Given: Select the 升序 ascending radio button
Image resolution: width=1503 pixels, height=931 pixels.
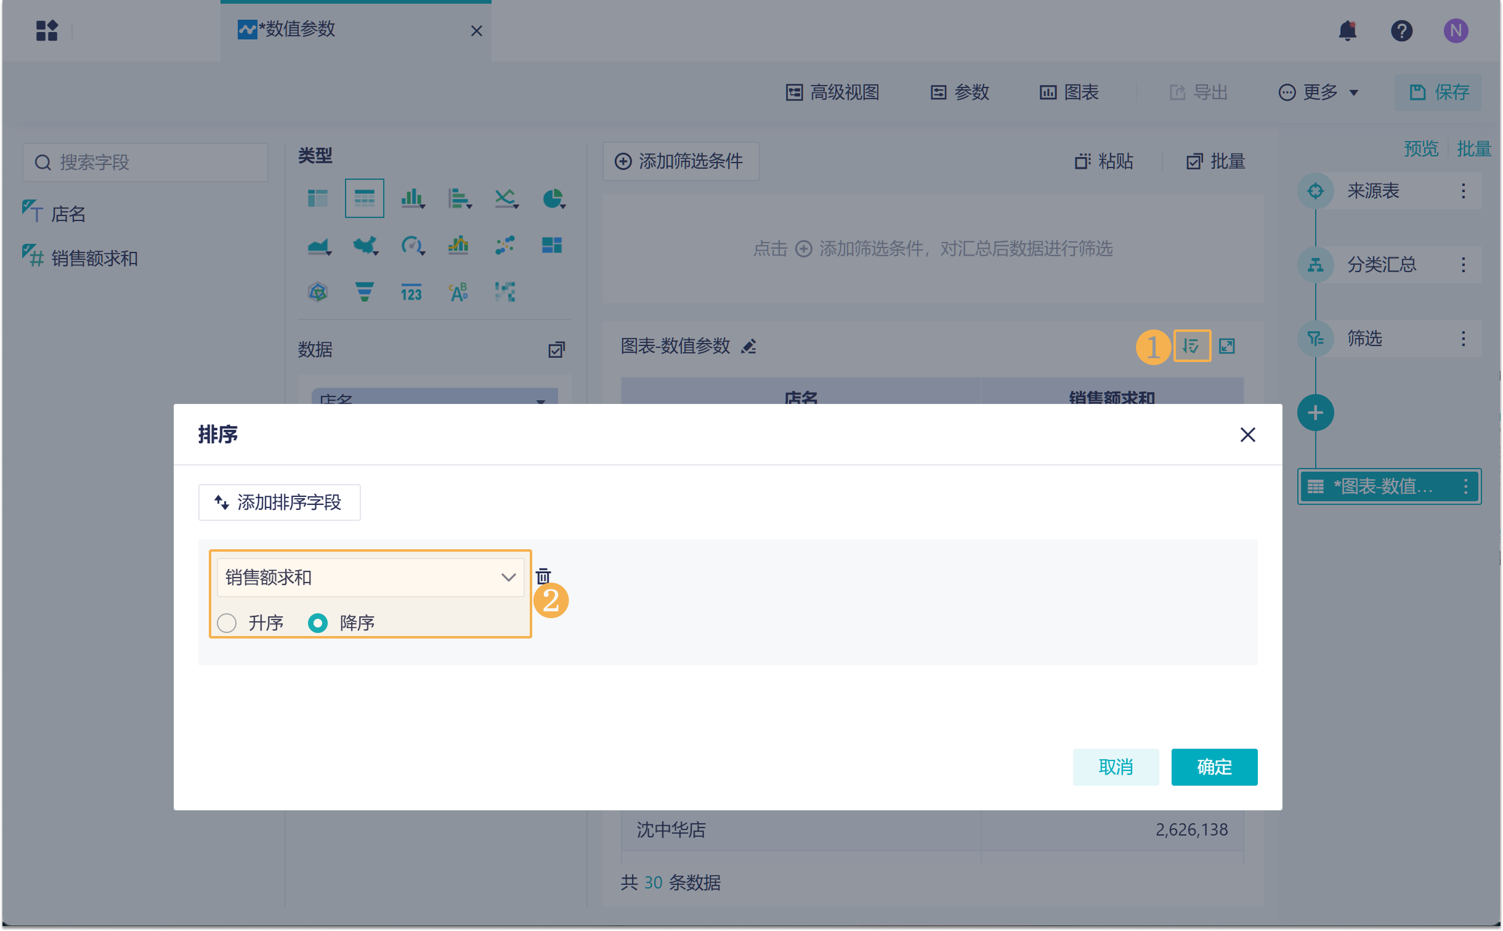Looking at the screenshot, I should (x=227, y=623).
